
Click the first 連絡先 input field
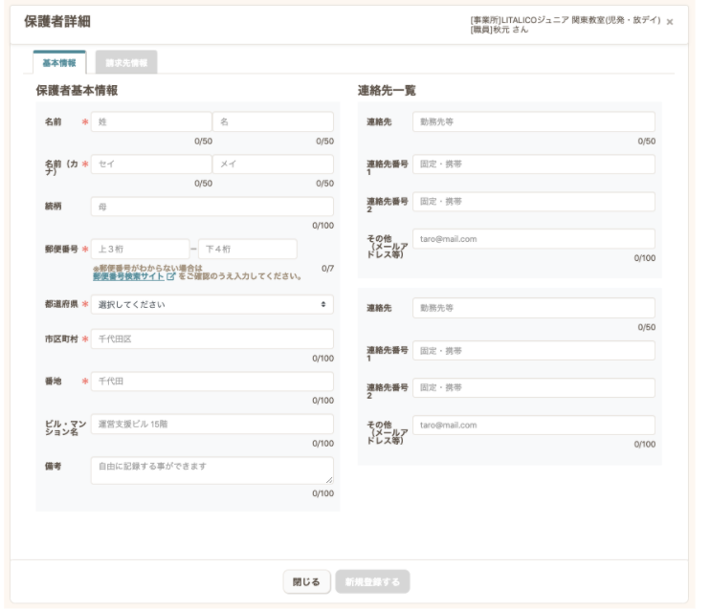click(534, 122)
